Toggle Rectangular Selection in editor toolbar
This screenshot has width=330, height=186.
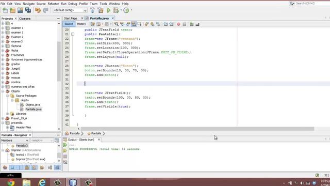click(140, 24)
